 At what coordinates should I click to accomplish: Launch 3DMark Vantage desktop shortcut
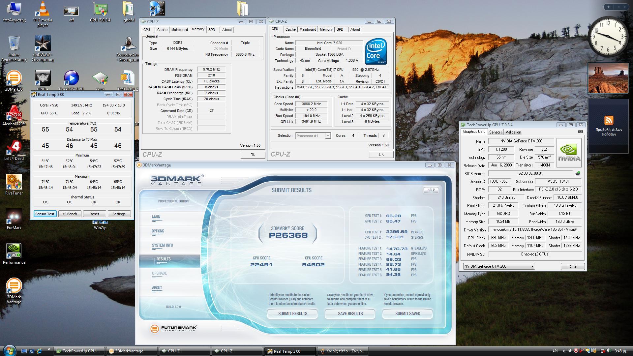point(14,291)
